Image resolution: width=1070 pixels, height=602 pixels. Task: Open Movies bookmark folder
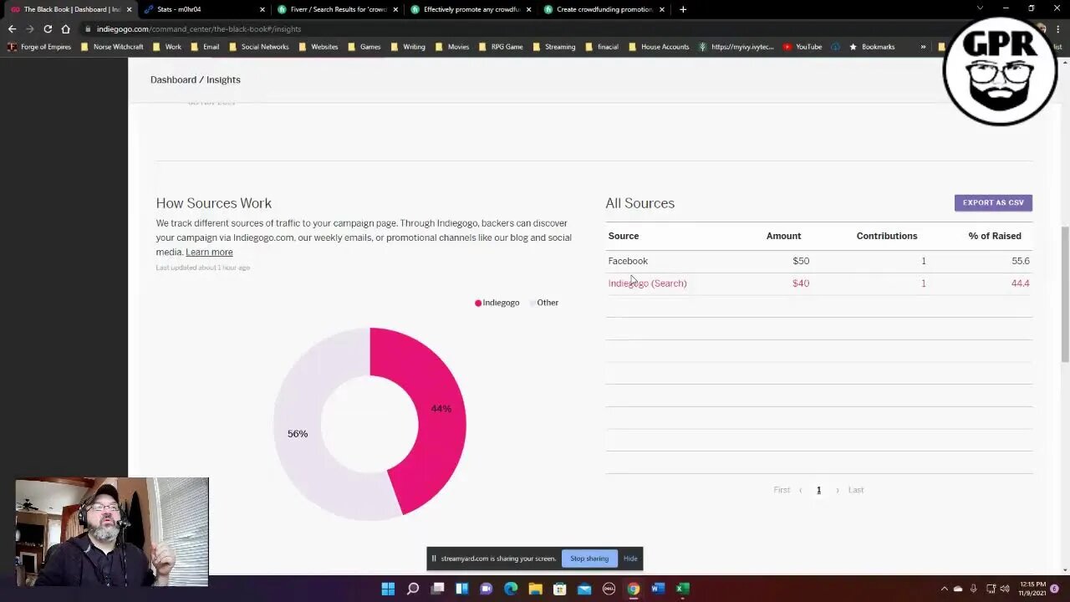click(452, 47)
